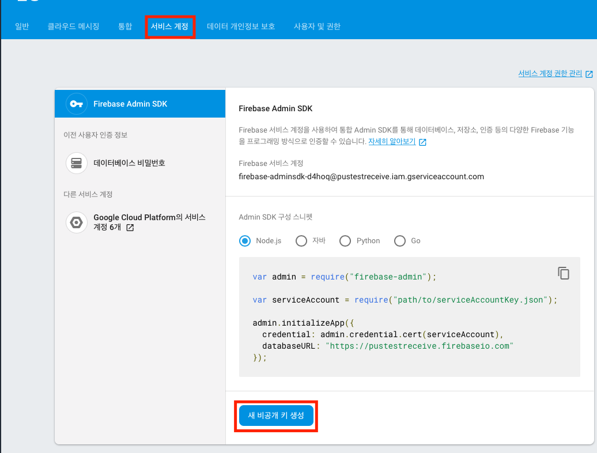Open the 일반 tab
The image size is (597, 453).
coord(22,27)
